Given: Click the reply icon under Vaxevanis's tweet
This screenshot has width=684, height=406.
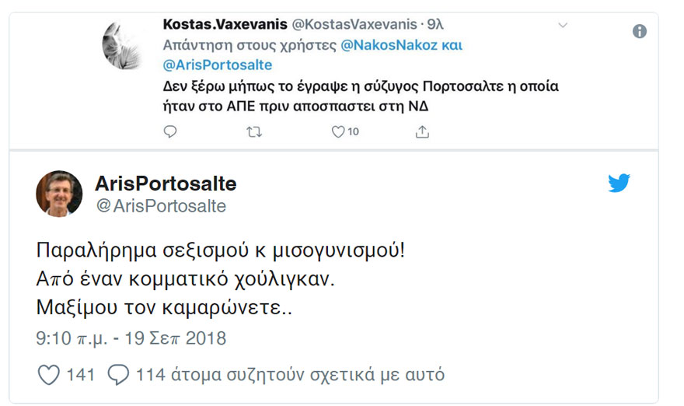Looking at the screenshot, I should [x=171, y=132].
